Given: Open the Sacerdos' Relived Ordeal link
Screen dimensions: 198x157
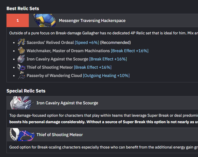Looking at the screenshot, I should 50,43.
